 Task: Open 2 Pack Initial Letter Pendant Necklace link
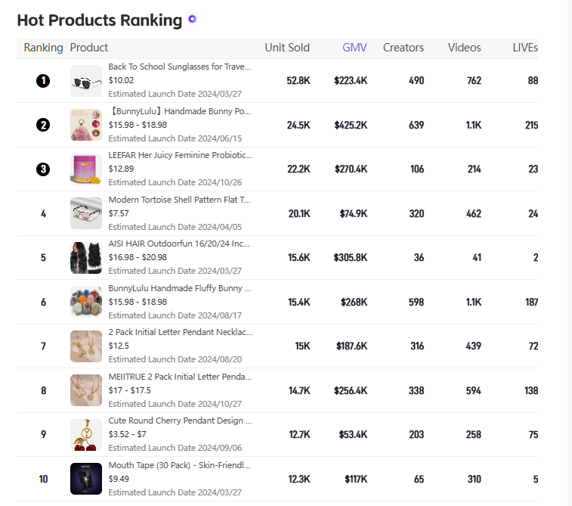pos(181,332)
